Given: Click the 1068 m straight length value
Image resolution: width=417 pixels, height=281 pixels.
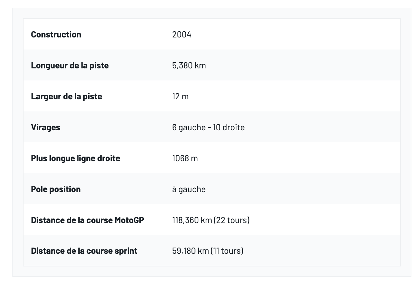Looking at the screenshot, I should pyautogui.click(x=185, y=158).
